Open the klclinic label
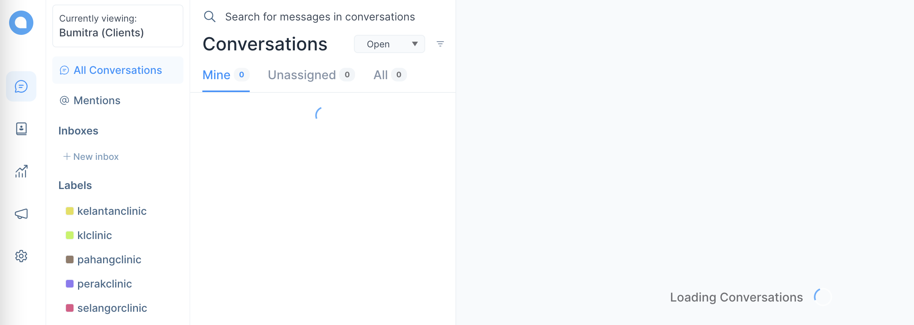Viewport: 914px width, 325px height. [94, 235]
